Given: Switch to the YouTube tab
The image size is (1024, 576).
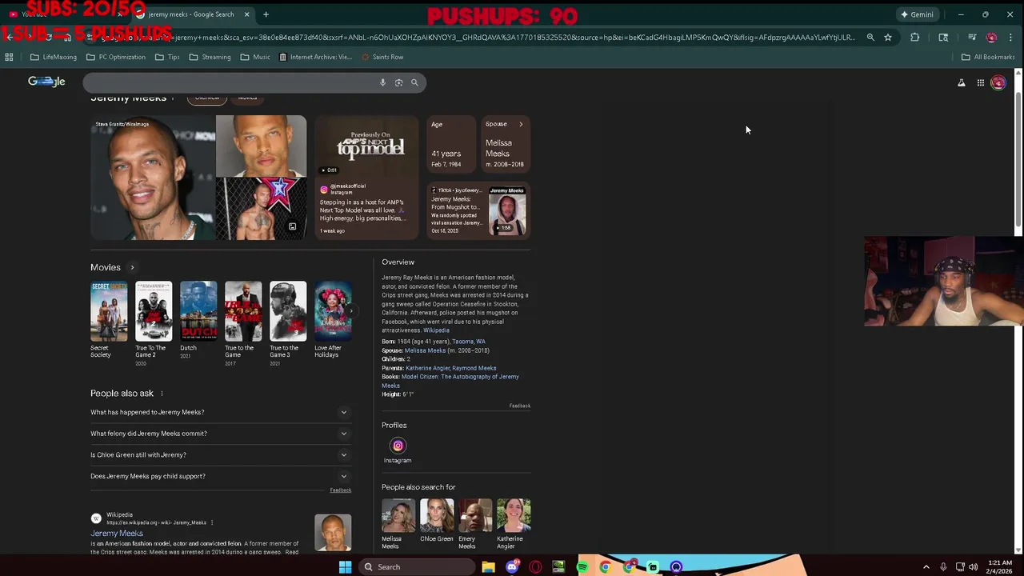Looking at the screenshot, I should (64, 14).
